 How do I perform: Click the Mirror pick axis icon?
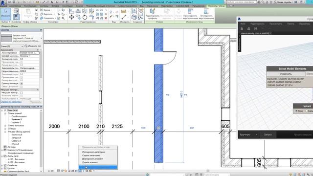coord(85,11)
